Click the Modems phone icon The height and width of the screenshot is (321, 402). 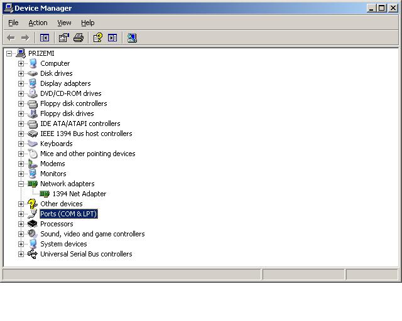pyautogui.click(x=33, y=164)
